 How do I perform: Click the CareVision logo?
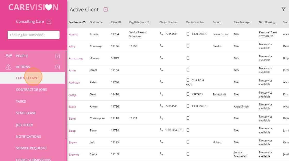[34, 7]
